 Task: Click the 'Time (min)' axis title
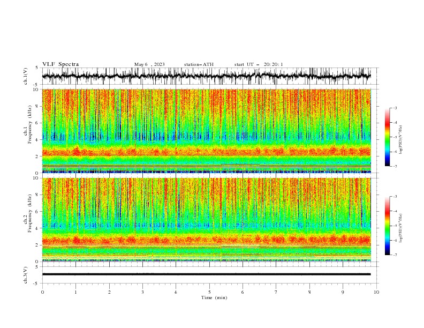pyautogui.click(x=214, y=297)
